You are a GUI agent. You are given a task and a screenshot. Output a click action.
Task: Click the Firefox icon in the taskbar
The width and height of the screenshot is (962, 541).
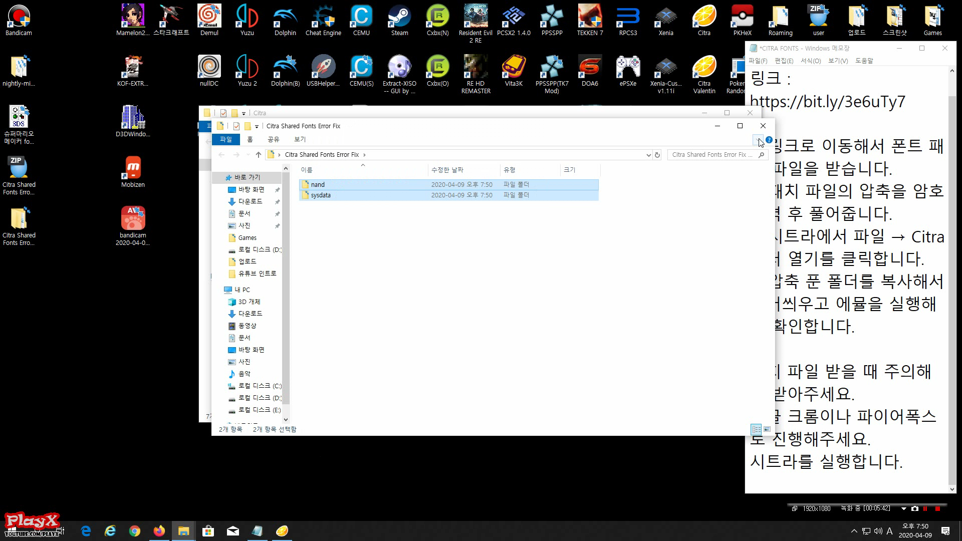click(x=159, y=531)
